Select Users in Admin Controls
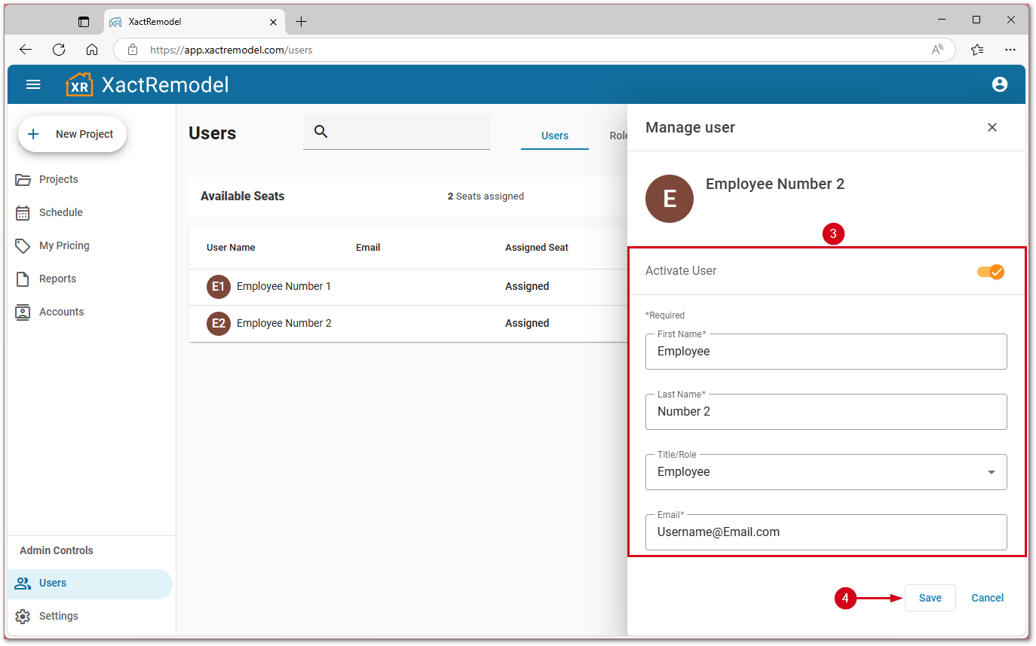Screen dimensions: 1036x646 click(x=90, y=584)
